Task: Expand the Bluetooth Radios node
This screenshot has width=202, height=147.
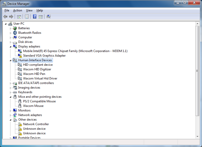Action: [11, 33]
